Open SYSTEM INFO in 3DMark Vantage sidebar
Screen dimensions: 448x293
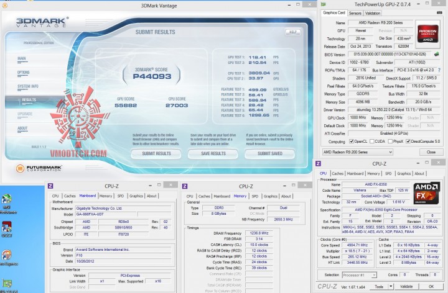point(28,87)
